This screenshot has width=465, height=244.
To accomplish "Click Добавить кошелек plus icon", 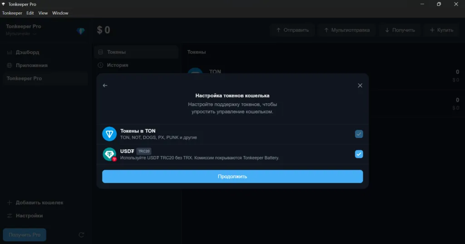I will pos(10,203).
